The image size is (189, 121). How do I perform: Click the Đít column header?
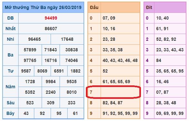[149, 7]
